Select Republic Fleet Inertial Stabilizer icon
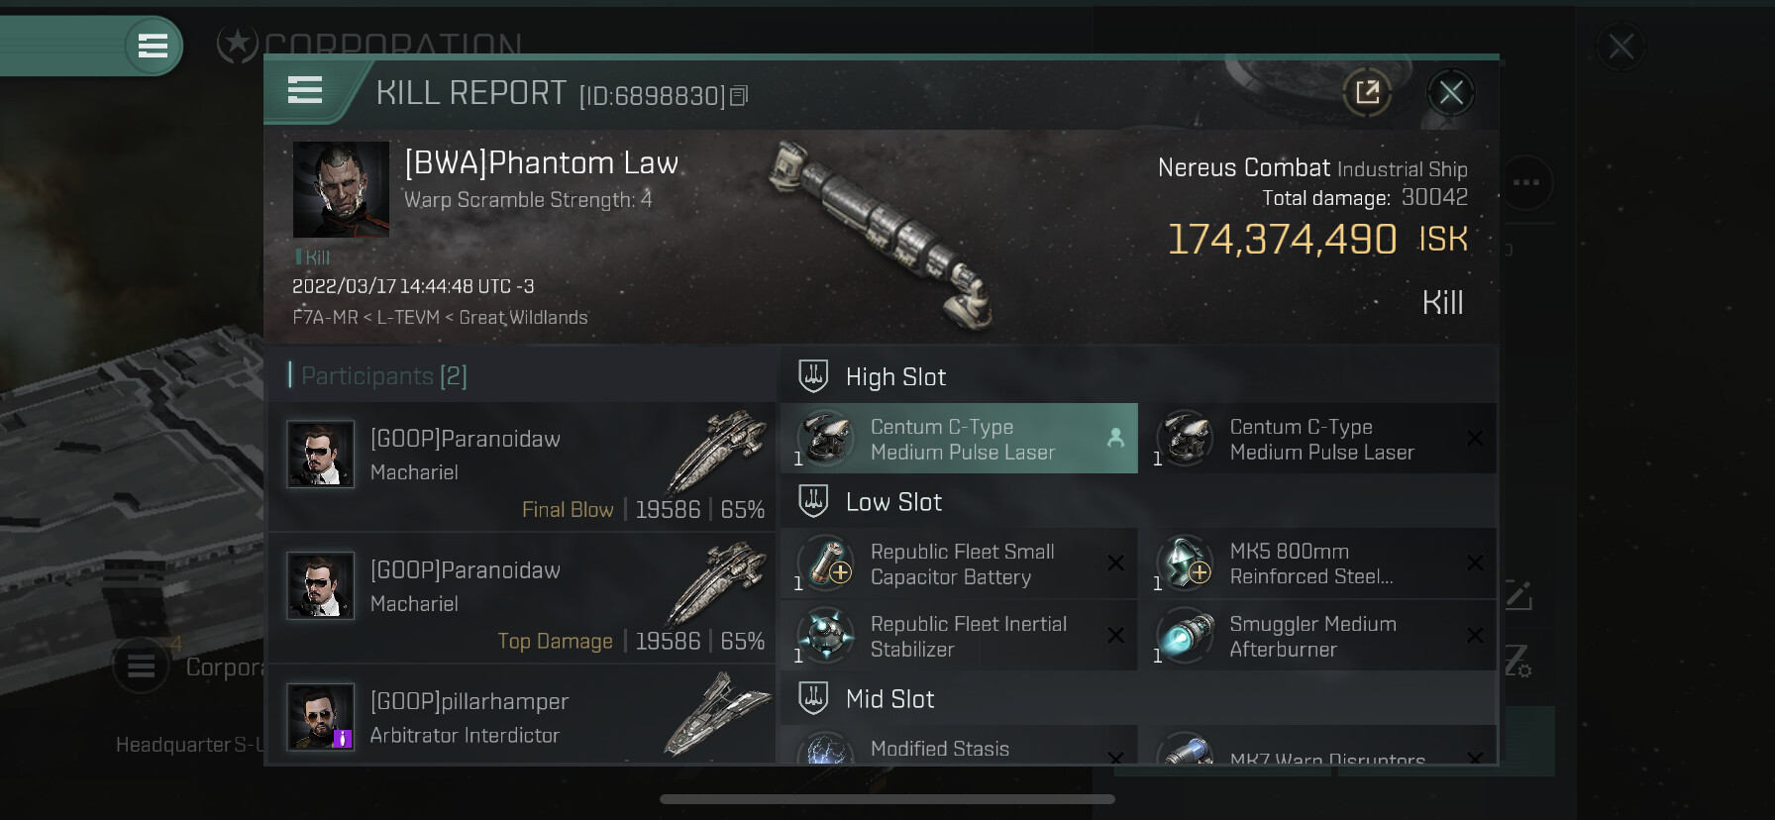 tap(826, 636)
